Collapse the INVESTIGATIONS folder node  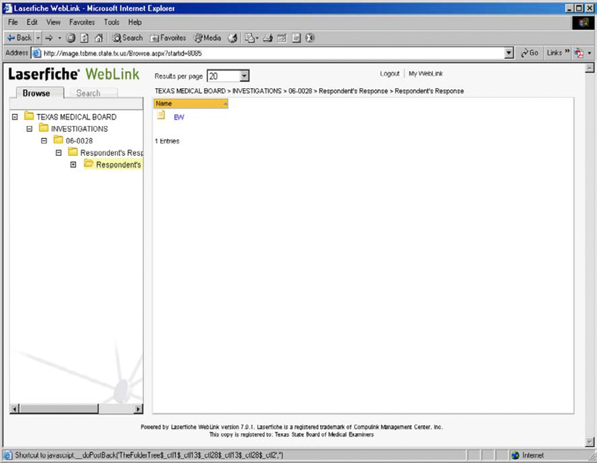tap(29, 128)
